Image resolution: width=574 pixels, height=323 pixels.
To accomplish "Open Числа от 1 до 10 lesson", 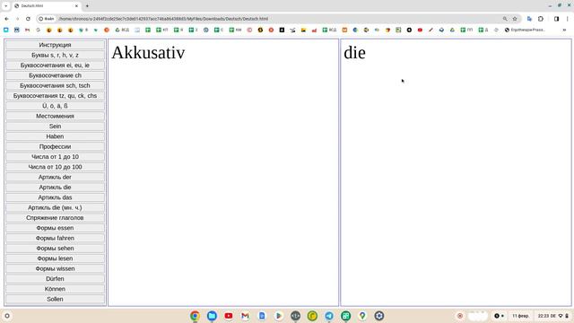I will (x=55, y=157).
